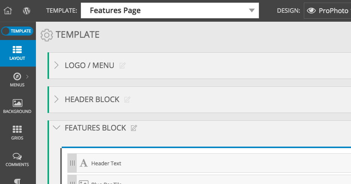This screenshot has height=184, width=351.
Task: Open the WordPress logo icon
Action: click(x=27, y=10)
